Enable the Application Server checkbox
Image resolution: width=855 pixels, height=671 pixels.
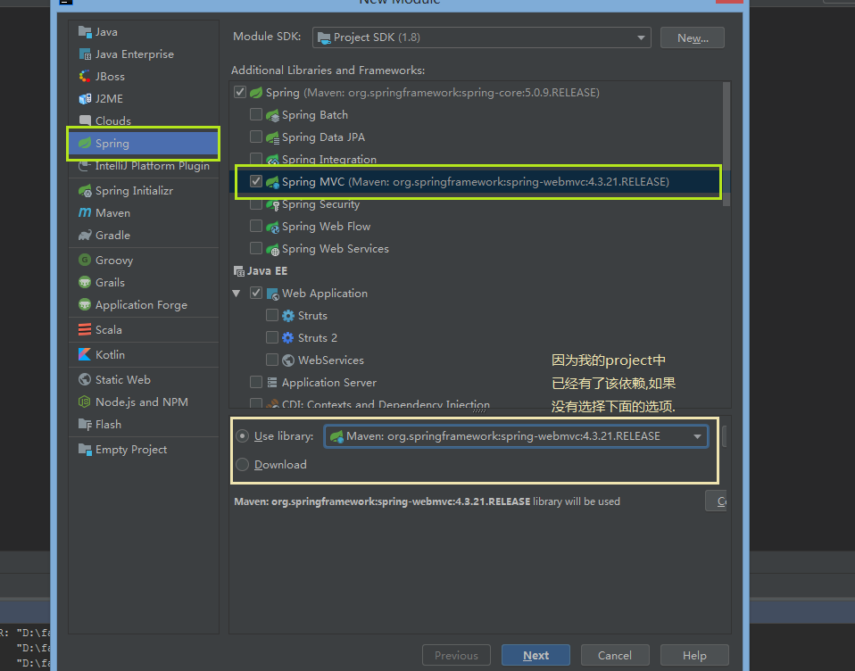point(256,382)
